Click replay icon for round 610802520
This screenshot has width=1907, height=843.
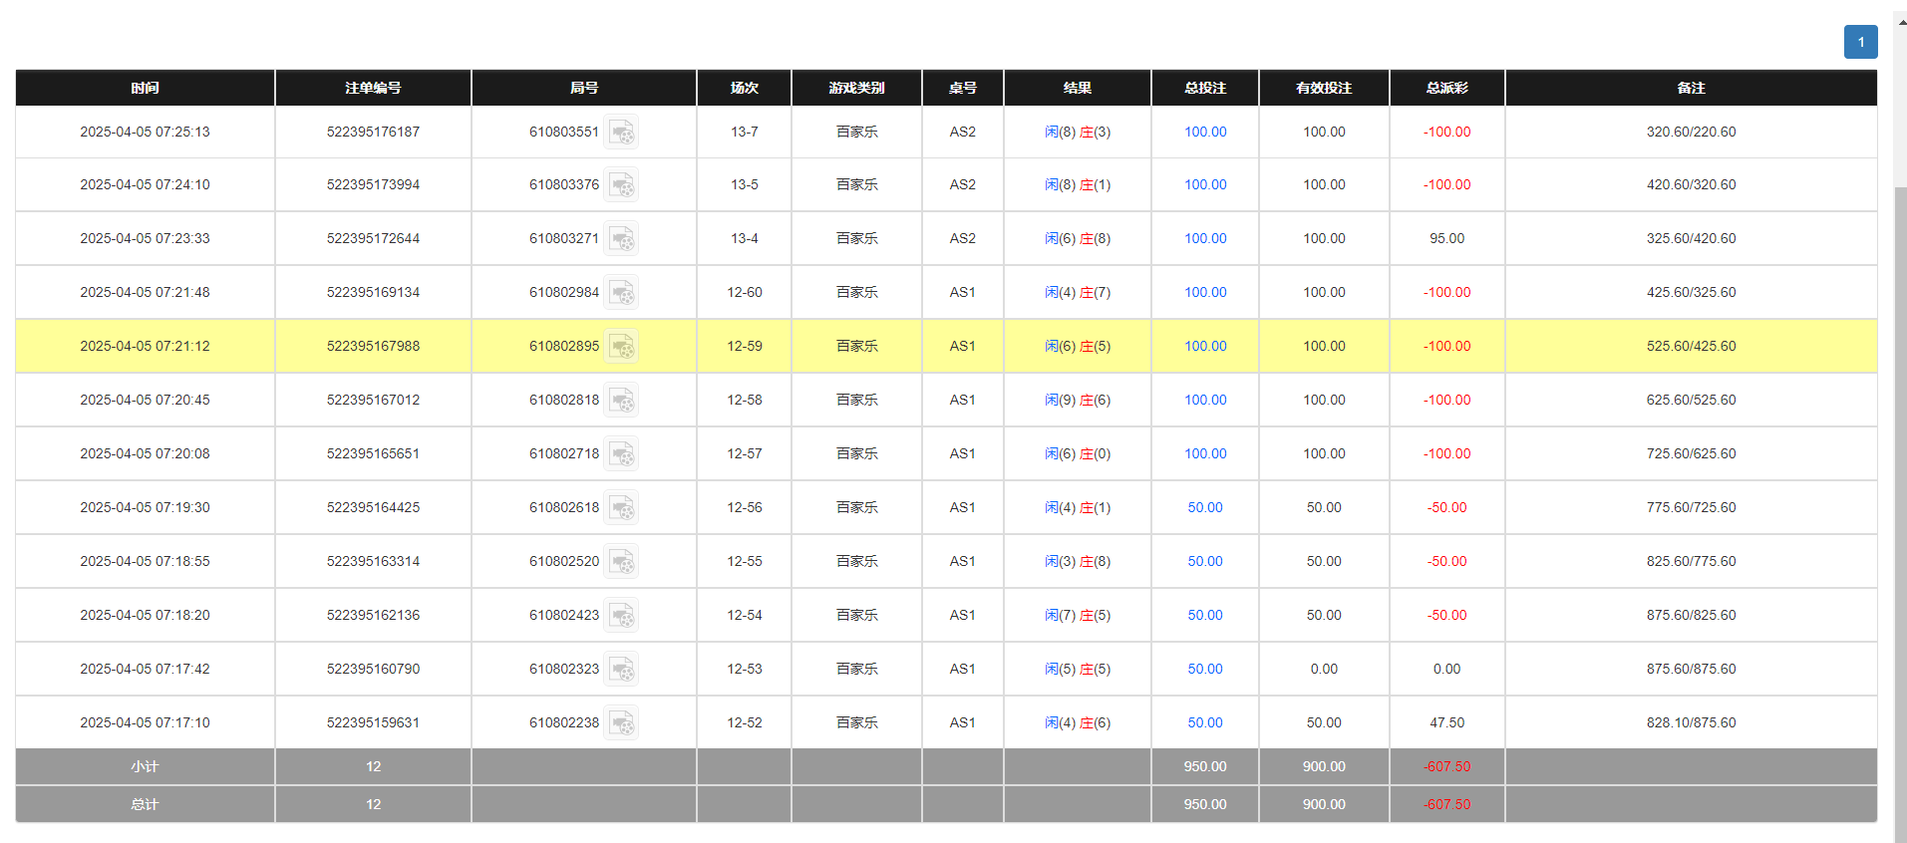click(x=621, y=562)
